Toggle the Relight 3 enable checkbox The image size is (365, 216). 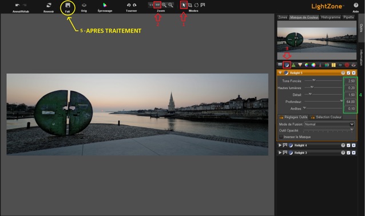click(x=348, y=153)
